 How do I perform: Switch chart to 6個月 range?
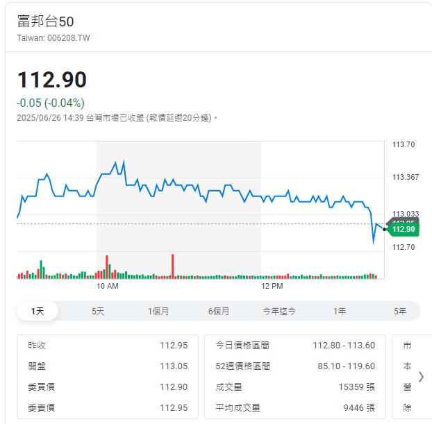(x=219, y=312)
